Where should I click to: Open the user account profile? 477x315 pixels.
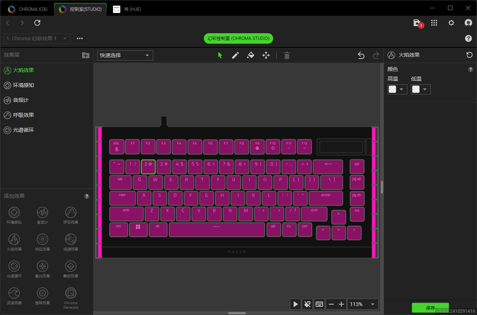pyautogui.click(x=468, y=23)
